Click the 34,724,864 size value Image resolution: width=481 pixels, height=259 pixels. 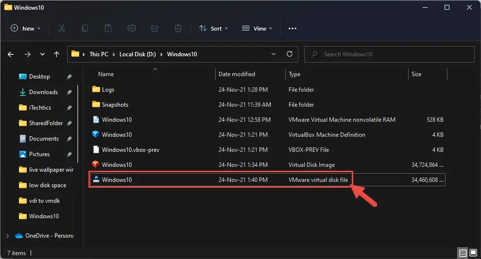pos(428,165)
